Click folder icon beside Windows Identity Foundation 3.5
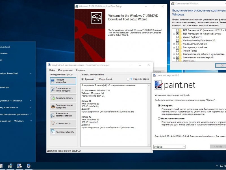The width and height of the screenshot is (226, 170). pyautogui.click(x=180, y=41)
